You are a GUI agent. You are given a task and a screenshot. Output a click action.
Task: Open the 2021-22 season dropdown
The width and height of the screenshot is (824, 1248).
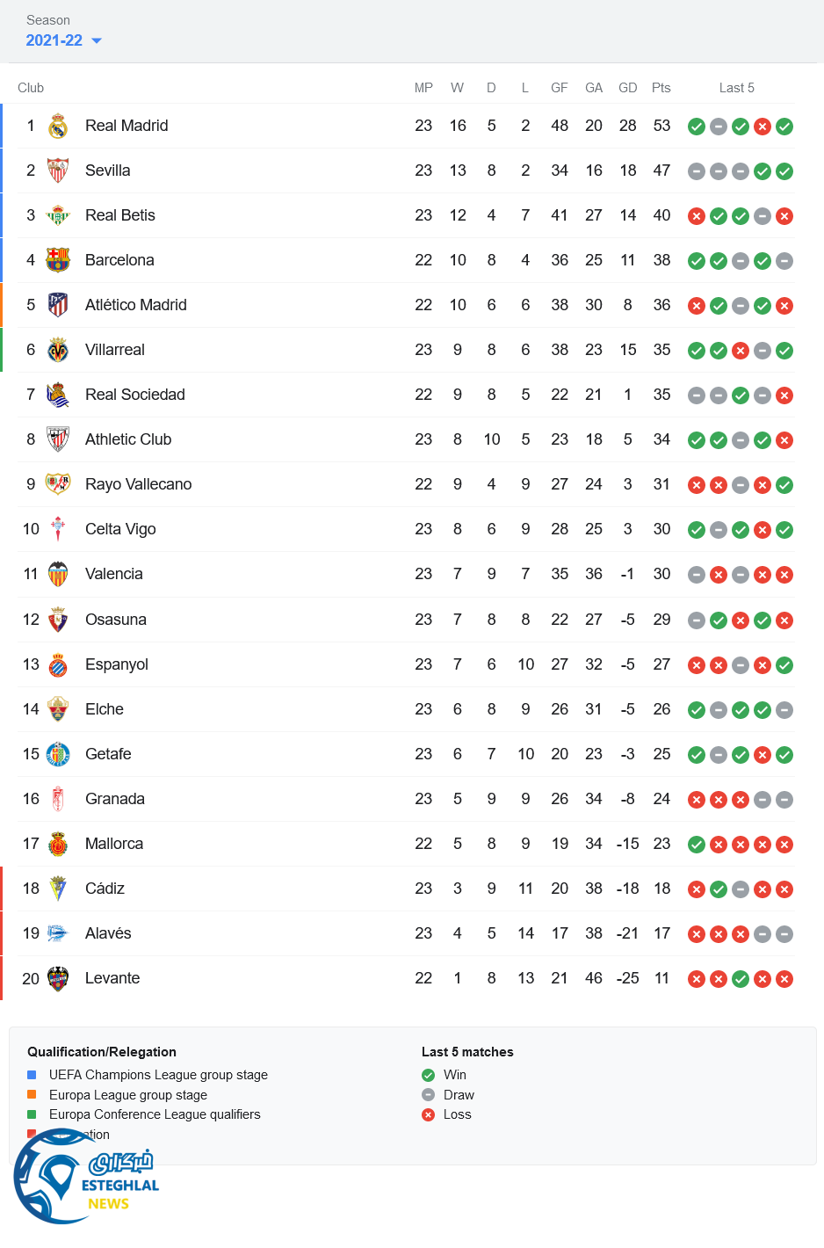[63, 40]
